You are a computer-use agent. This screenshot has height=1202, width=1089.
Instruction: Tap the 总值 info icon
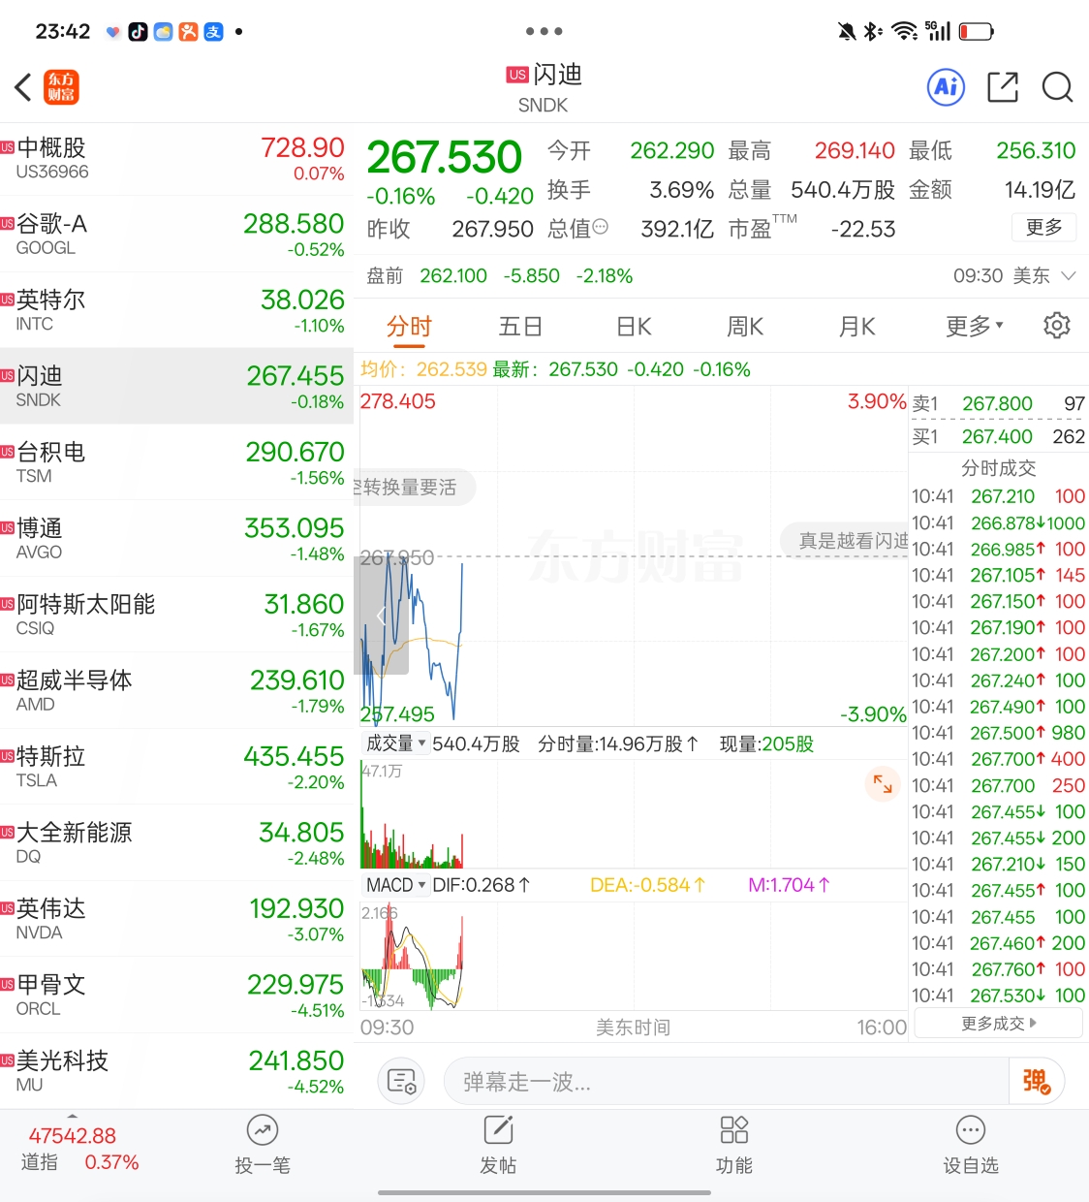[601, 227]
